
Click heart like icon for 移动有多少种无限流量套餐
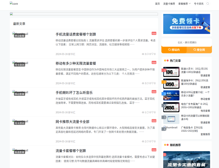pyautogui.click(x=152, y=83)
